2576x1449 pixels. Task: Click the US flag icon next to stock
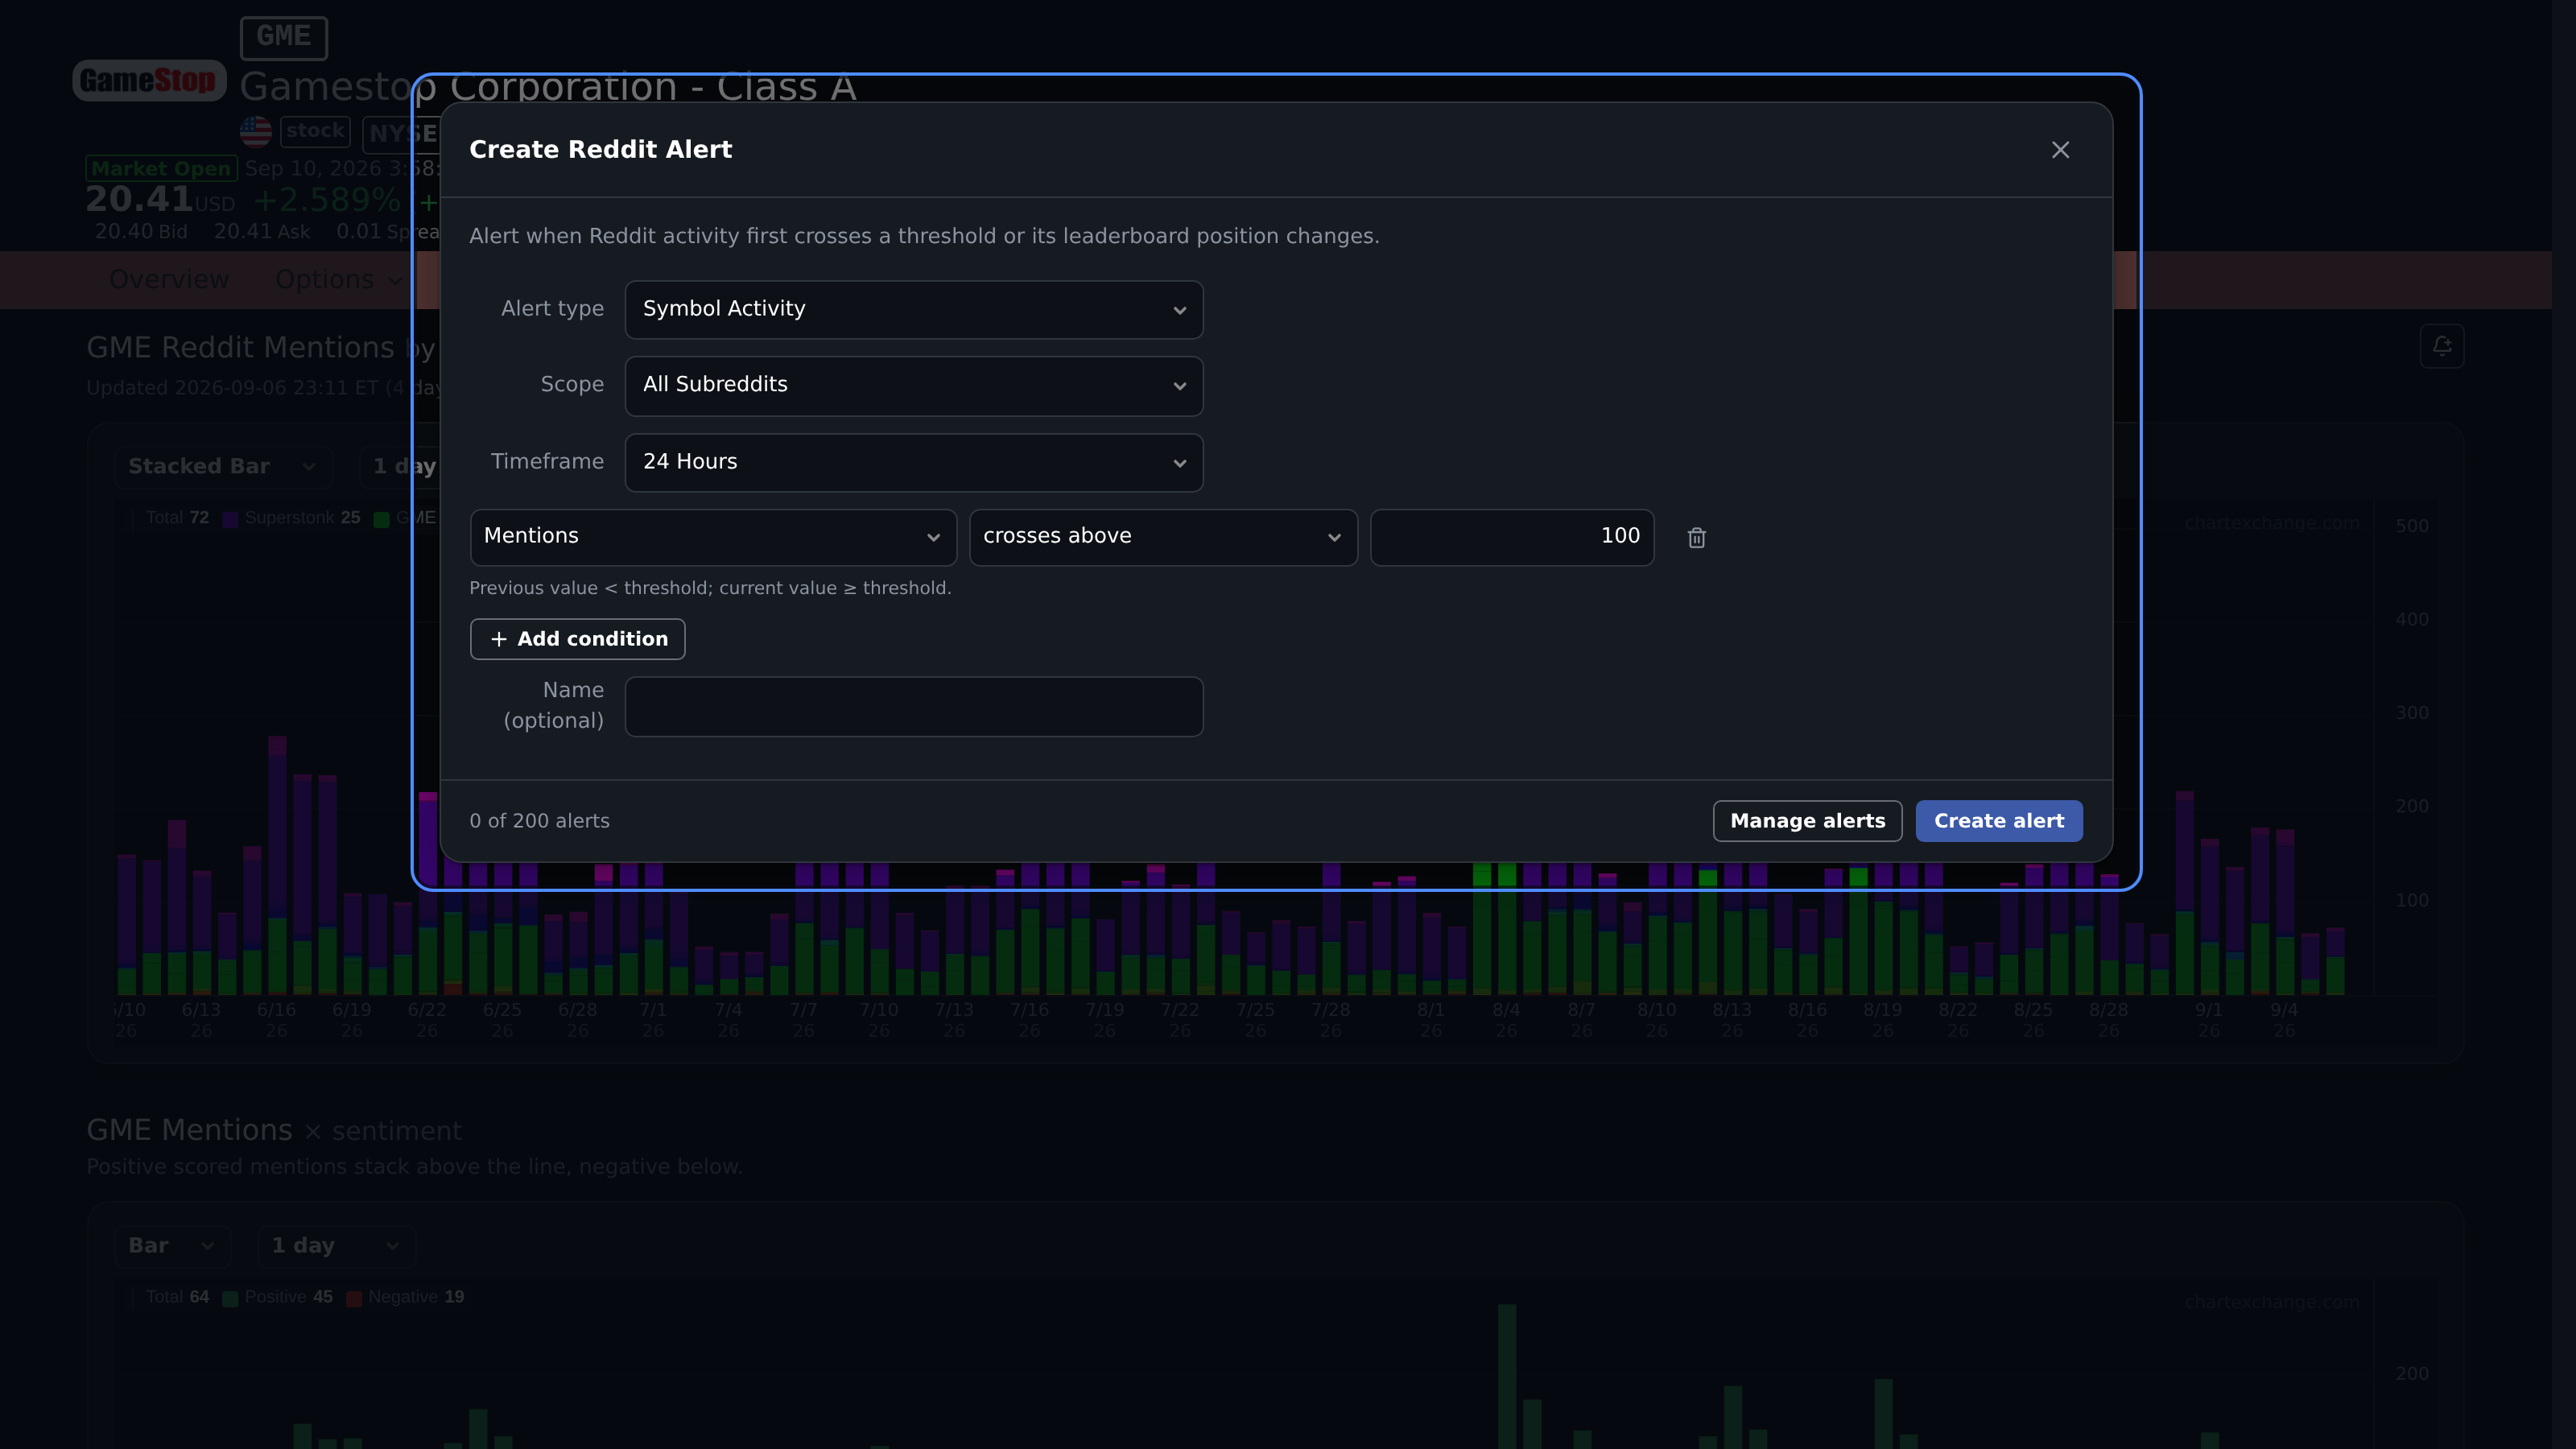pyautogui.click(x=256, y=131)
